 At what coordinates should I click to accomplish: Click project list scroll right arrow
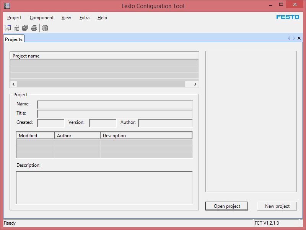(195, 84)
